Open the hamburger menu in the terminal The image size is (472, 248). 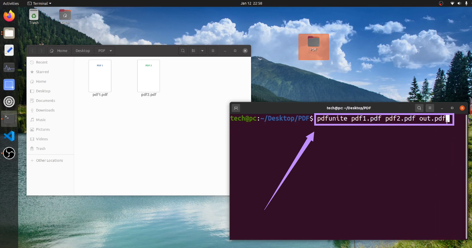pyautogui.click(x=430, y=108)
